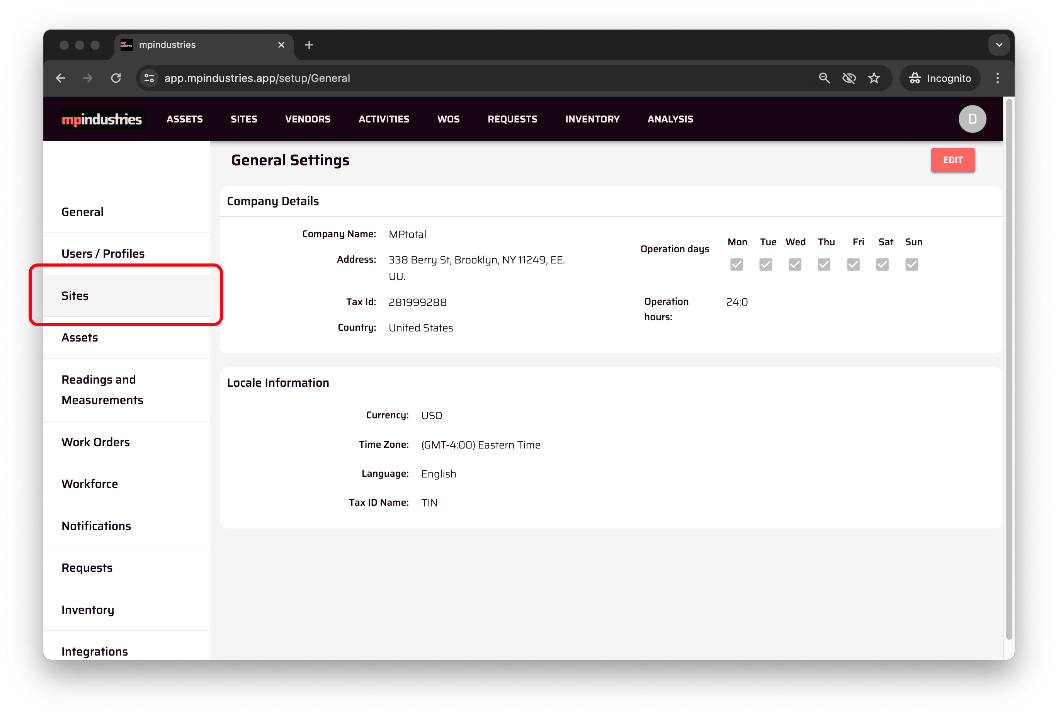Open the INVENTORY top menu item
Screen dimensions: 1058x717
pyautogui.click(x=592, y=119)
